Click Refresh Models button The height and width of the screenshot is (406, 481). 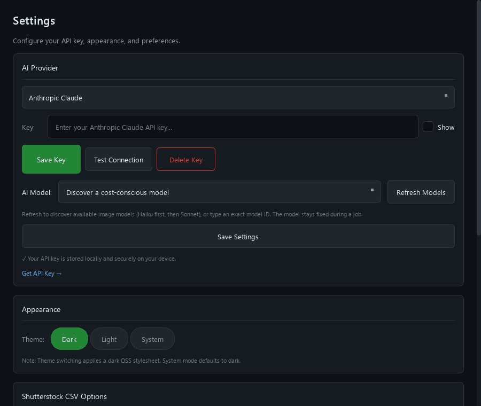[421, 192]
